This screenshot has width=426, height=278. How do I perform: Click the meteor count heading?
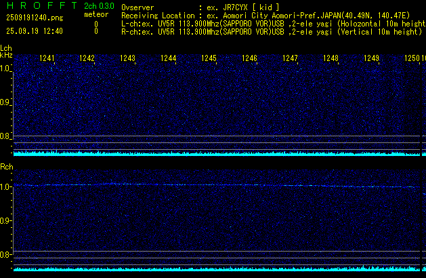95,14
